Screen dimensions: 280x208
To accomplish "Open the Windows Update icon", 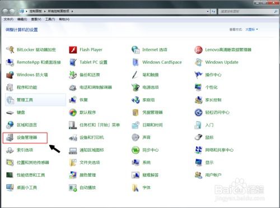I will 198,62.
